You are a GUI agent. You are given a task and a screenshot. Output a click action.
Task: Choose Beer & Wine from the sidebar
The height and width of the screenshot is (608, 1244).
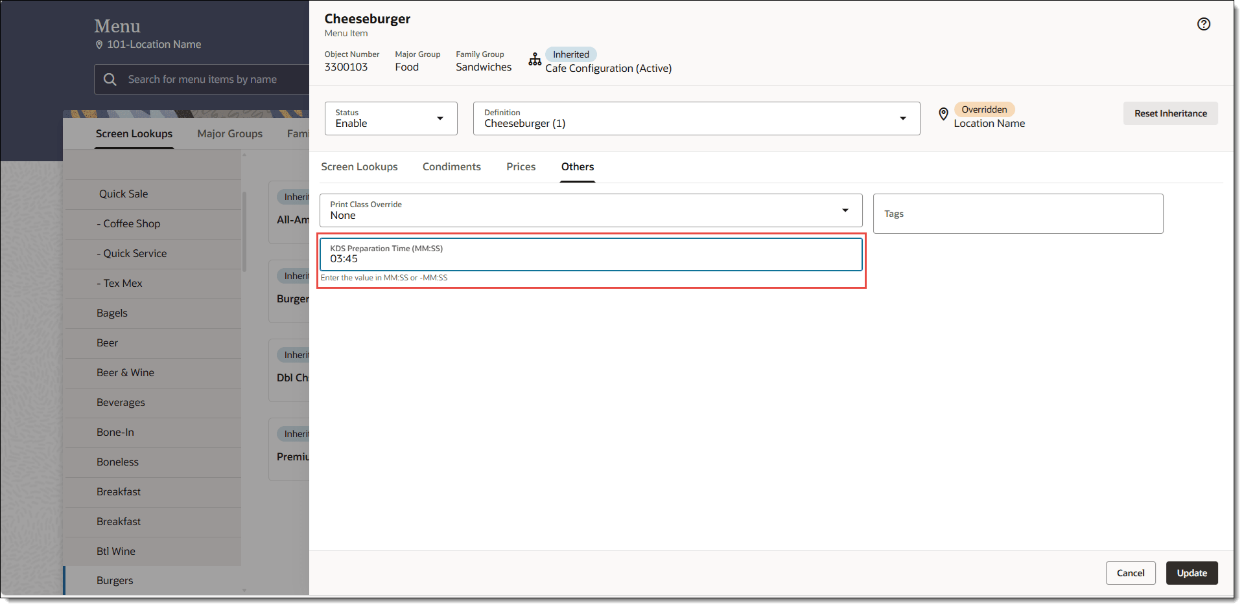pos(125,373)
